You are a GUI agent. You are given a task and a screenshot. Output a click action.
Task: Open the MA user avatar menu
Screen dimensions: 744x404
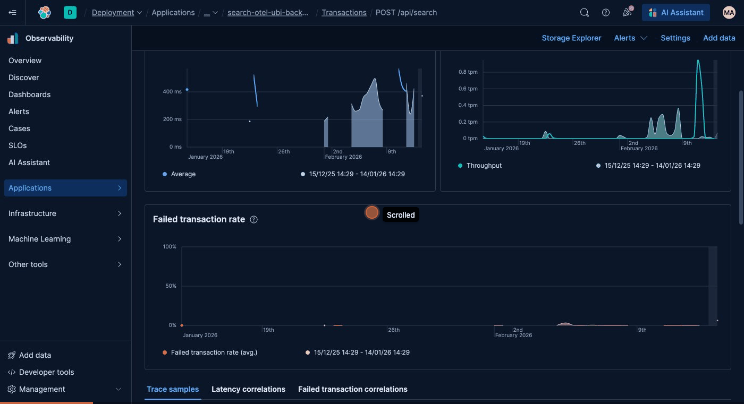tap(729, 13)
